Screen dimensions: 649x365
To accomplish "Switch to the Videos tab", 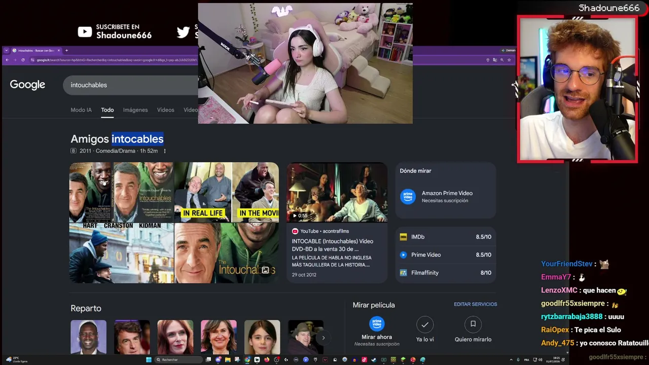I will (x=165, y=110).
